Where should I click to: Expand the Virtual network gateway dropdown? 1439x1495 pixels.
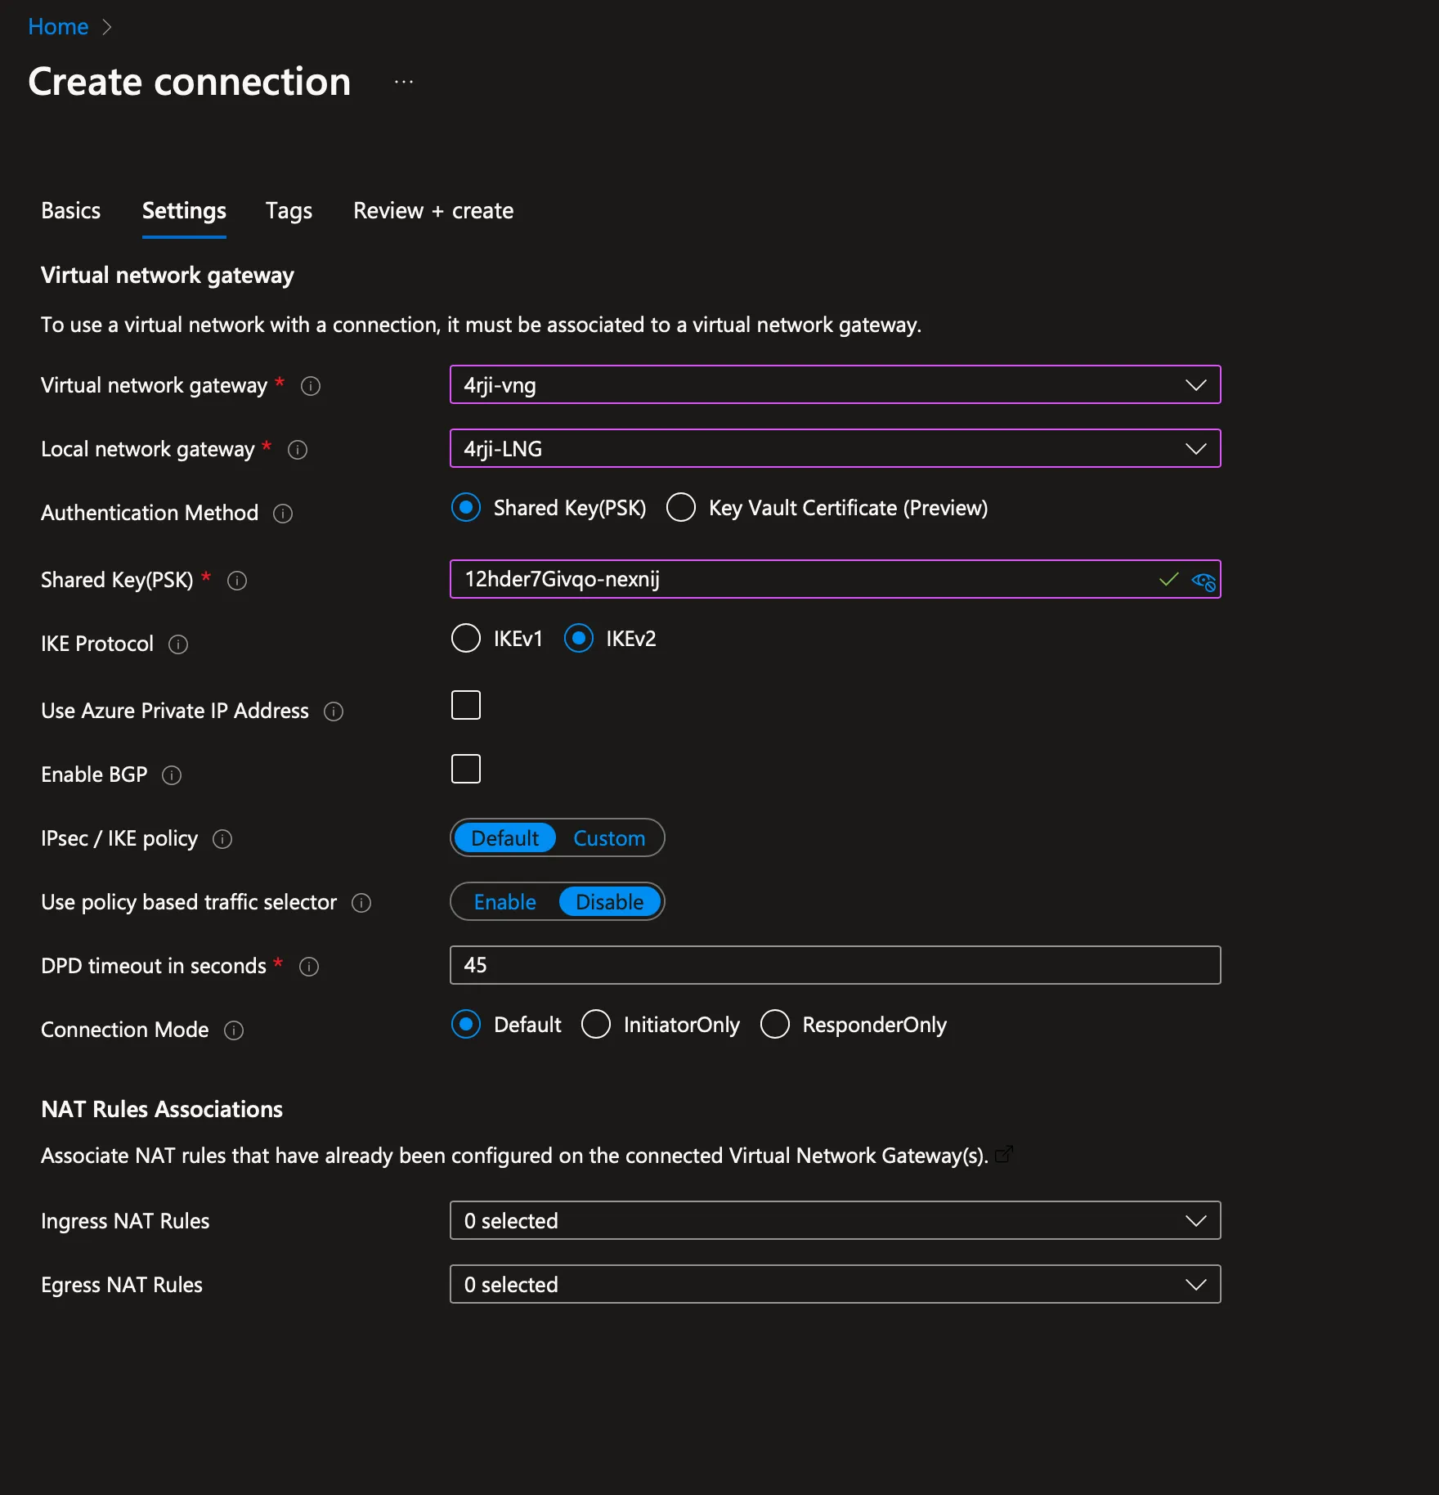point(1195,384)
